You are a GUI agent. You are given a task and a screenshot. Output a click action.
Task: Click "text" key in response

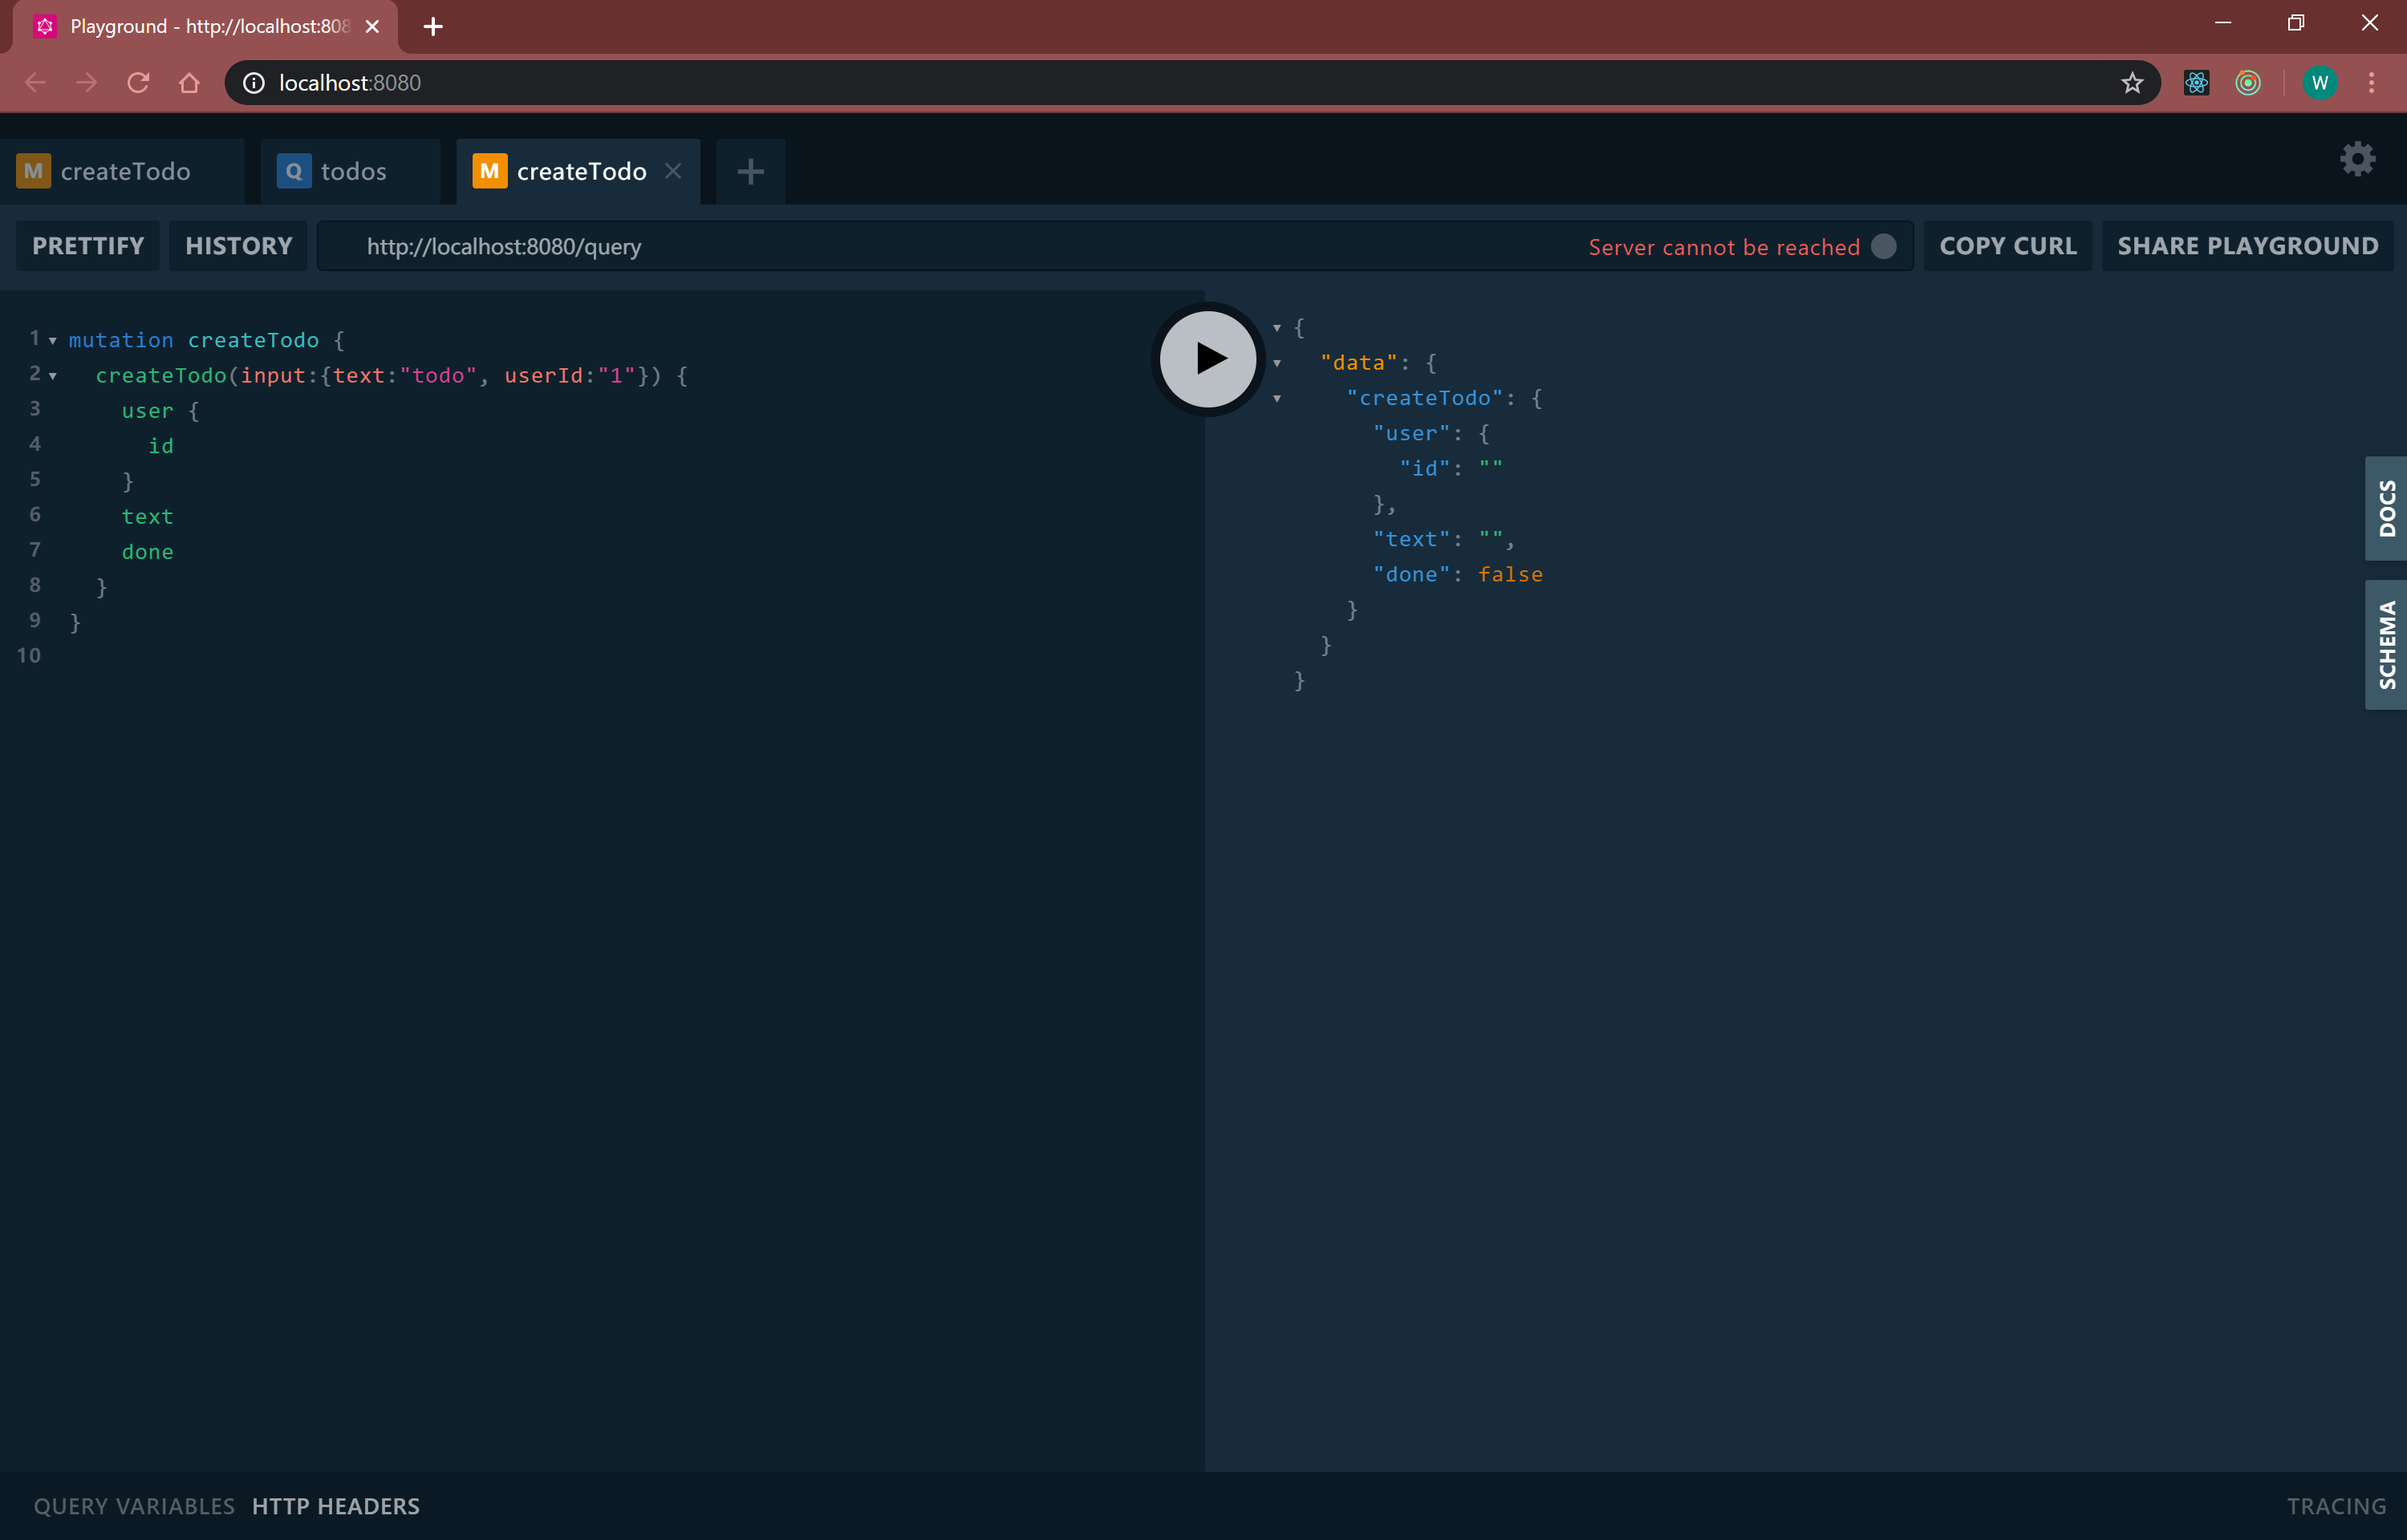pyautogui.click(x=1411, y=540)
